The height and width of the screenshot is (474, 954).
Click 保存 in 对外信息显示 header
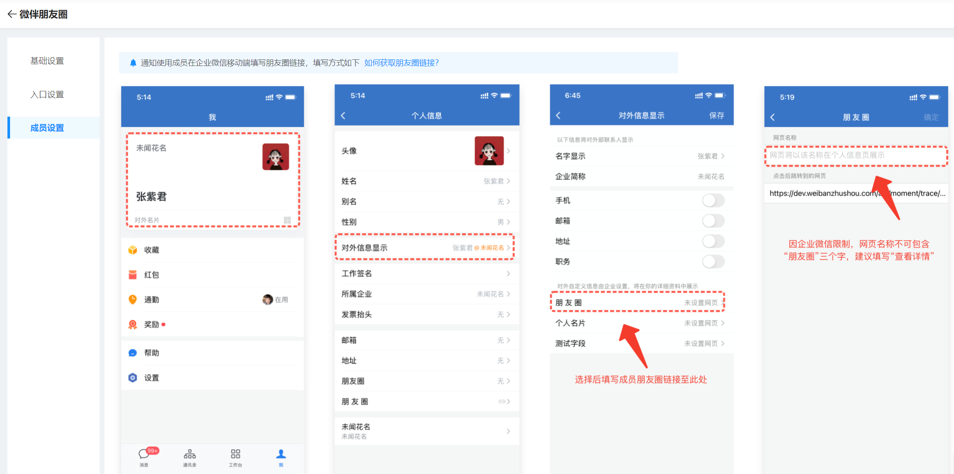pos(716,115)
